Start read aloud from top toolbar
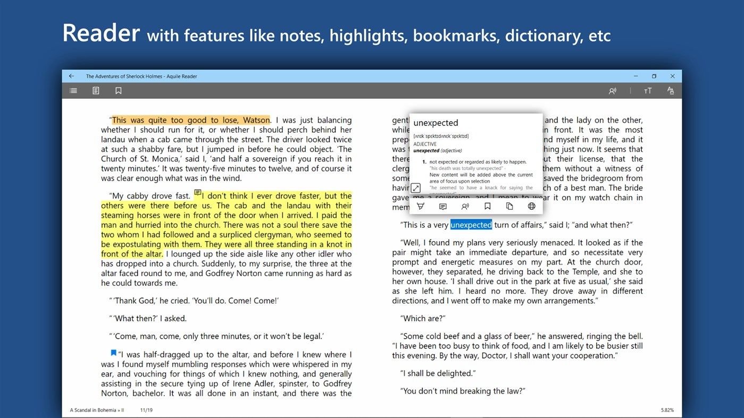The width and height of the screenshot is (744, 418). [x=613, y=91]
